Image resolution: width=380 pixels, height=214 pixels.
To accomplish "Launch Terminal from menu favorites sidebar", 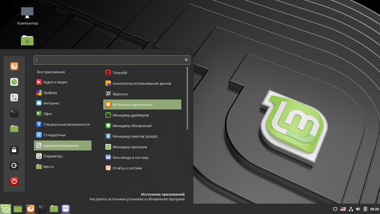I will 14,113.
